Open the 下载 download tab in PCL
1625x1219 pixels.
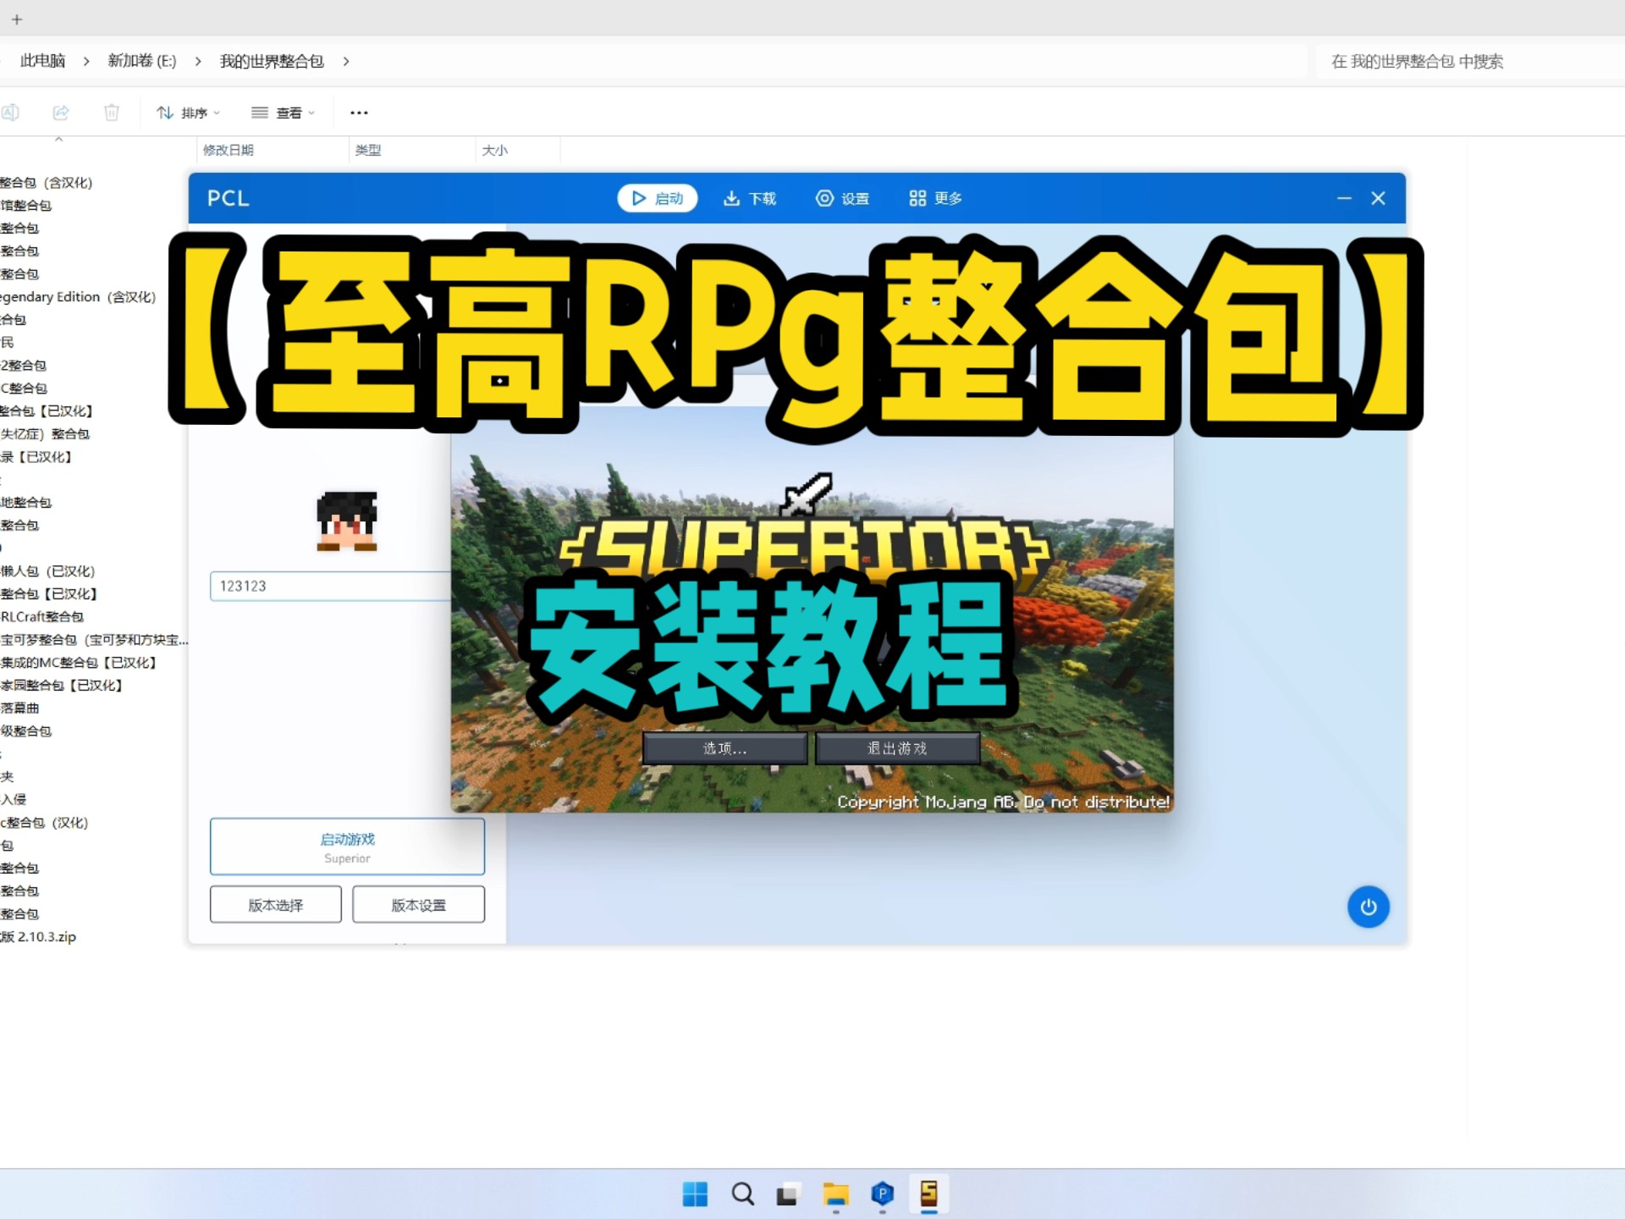(750, 198)
